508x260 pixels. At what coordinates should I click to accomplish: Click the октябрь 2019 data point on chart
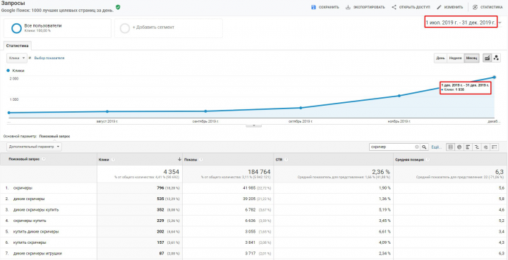point(301,108)
